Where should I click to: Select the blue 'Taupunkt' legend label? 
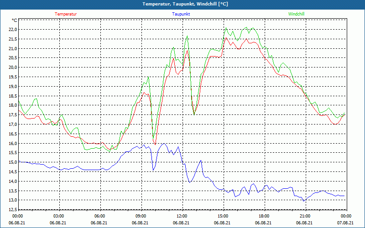tap(181, 14)
